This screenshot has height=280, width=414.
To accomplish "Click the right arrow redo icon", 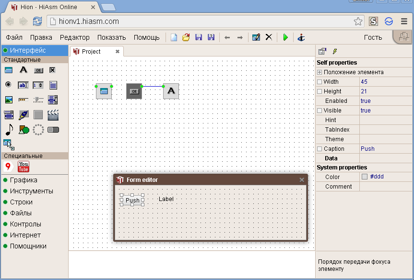I will [x=240, y=38].
